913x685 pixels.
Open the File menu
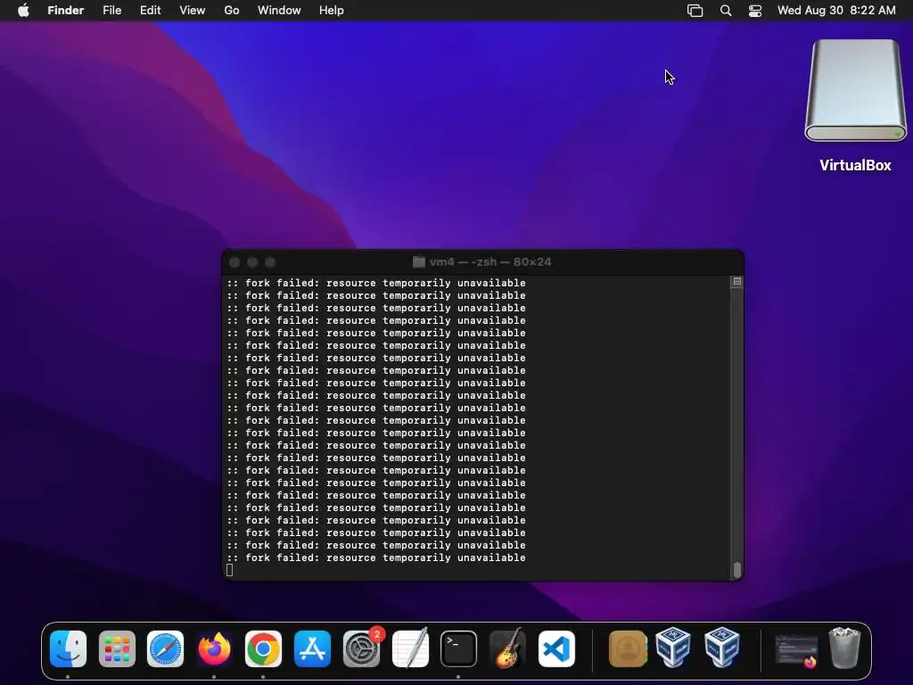tap(111, 11)
